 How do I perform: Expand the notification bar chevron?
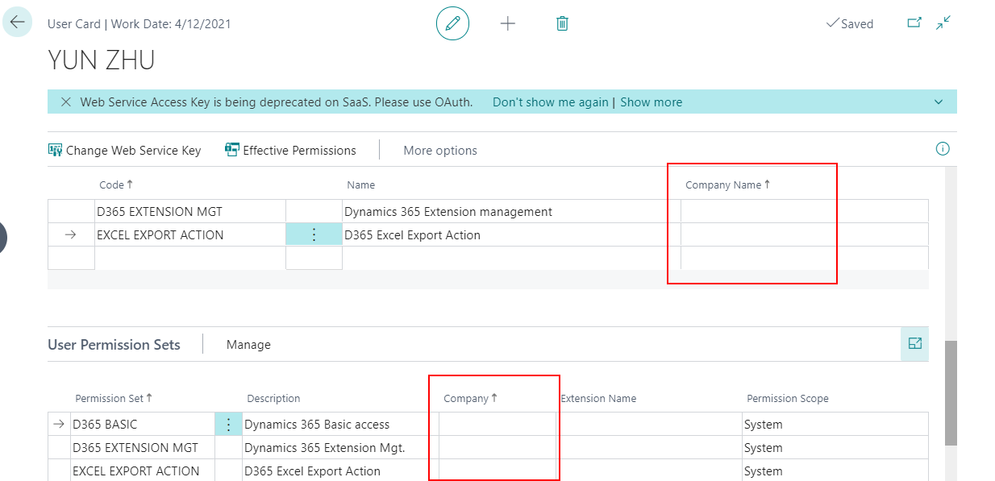(938, 102)
